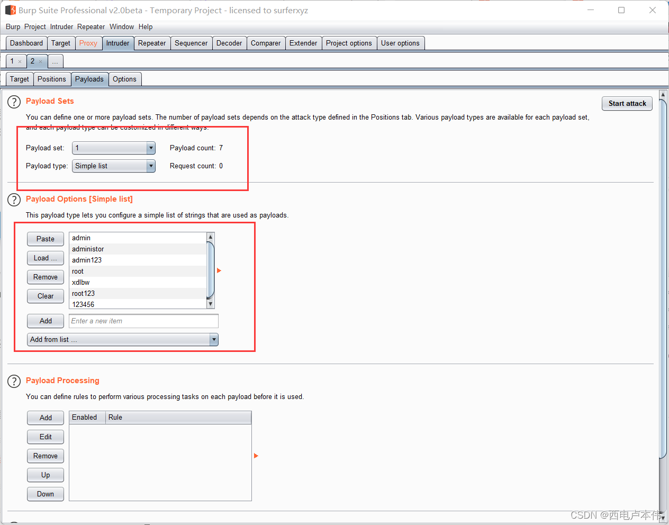Move processing rule Up

pos(46,475)
